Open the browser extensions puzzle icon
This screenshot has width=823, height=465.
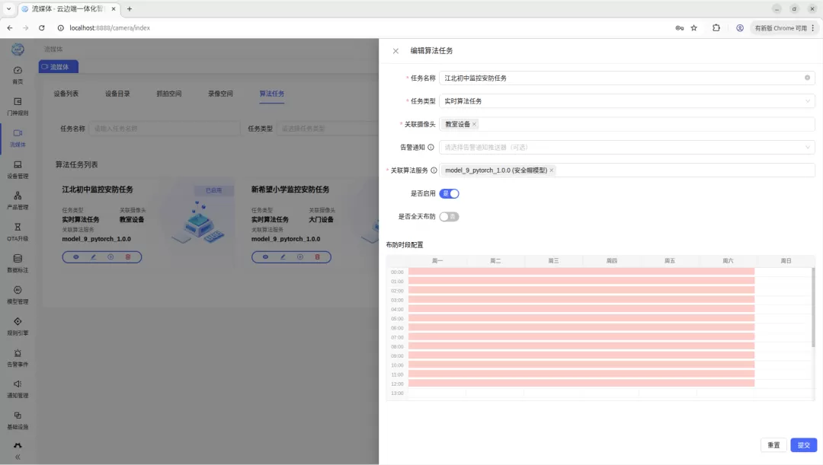click(x=716, y=28)
